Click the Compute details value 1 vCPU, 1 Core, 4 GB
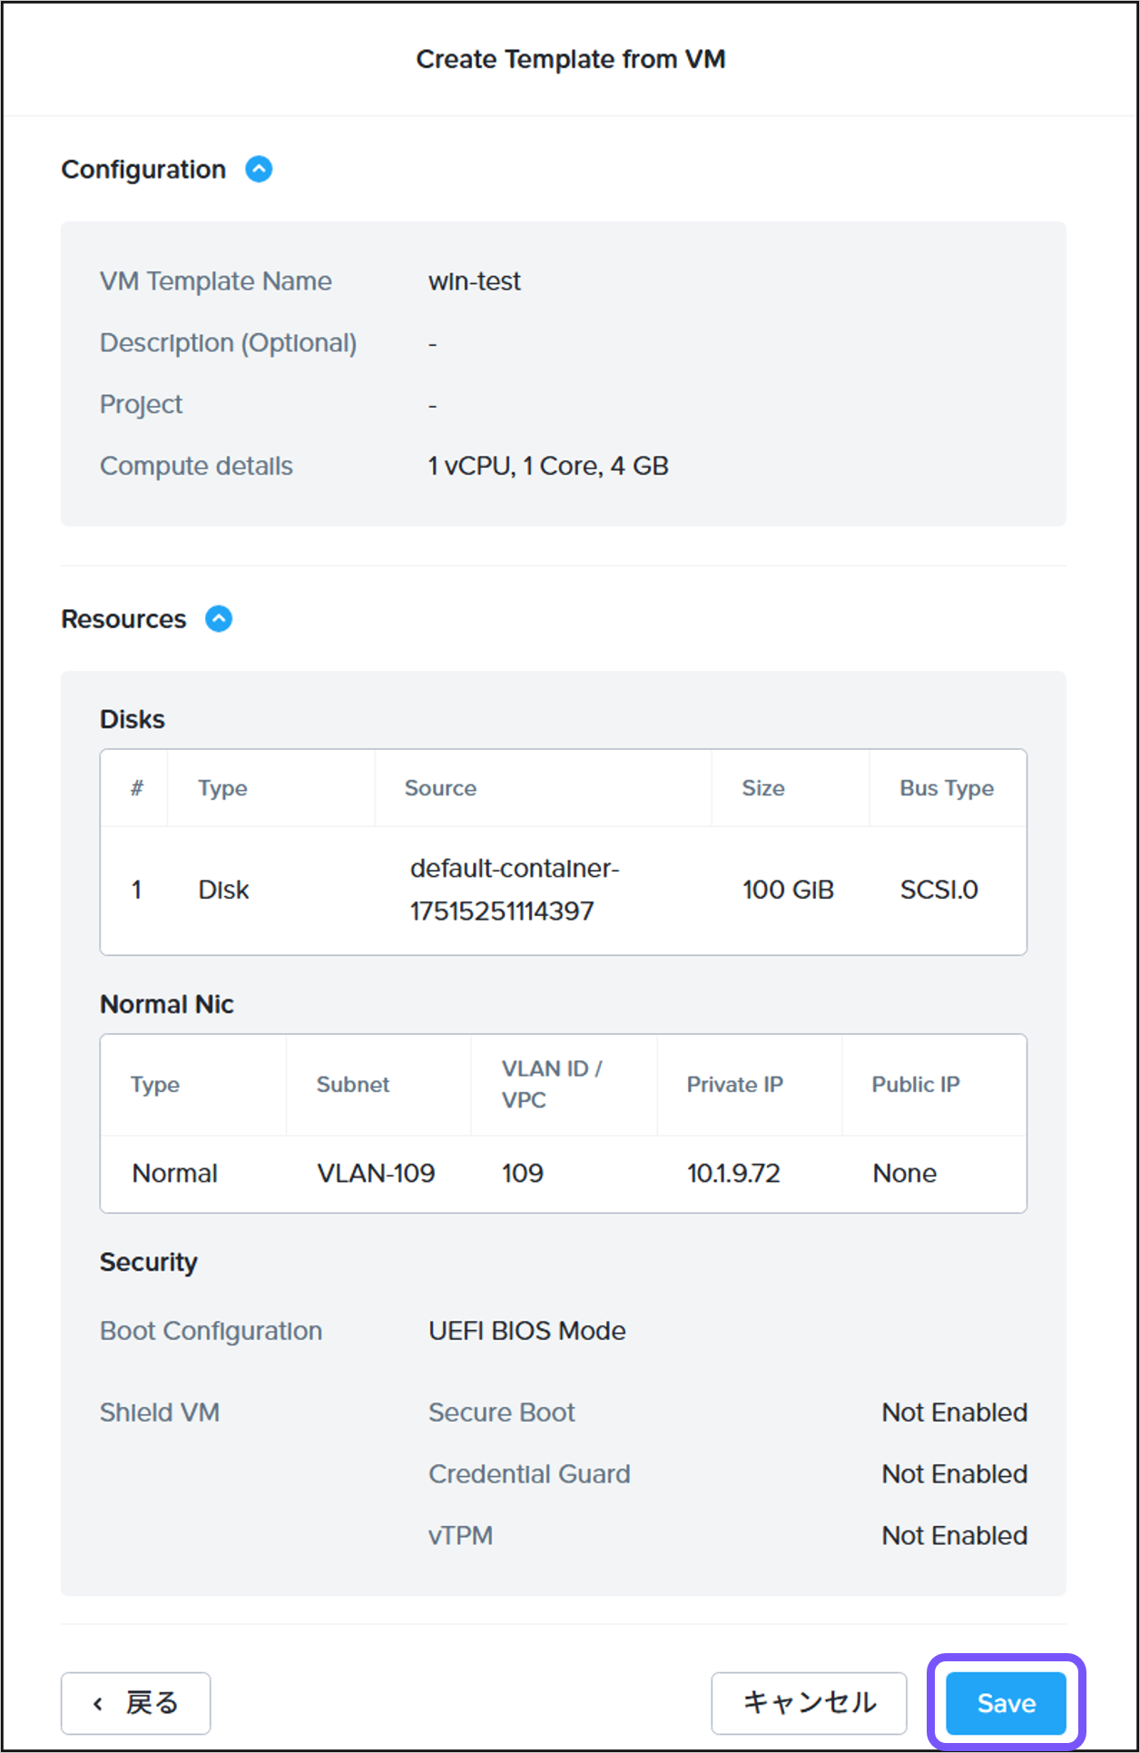 click(x=548, y=466)
